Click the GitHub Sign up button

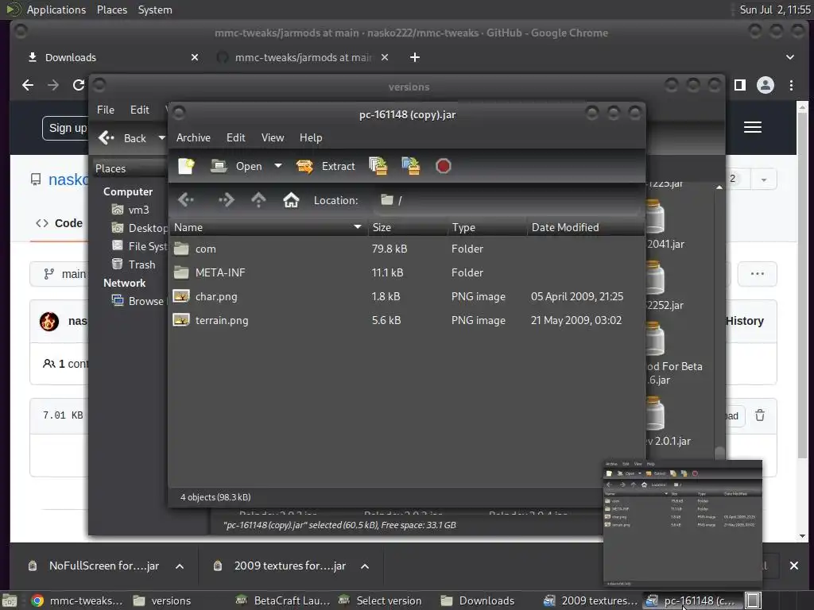67,128
